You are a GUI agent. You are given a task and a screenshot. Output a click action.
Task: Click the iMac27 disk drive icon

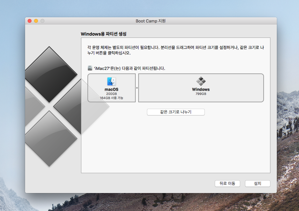90,68
